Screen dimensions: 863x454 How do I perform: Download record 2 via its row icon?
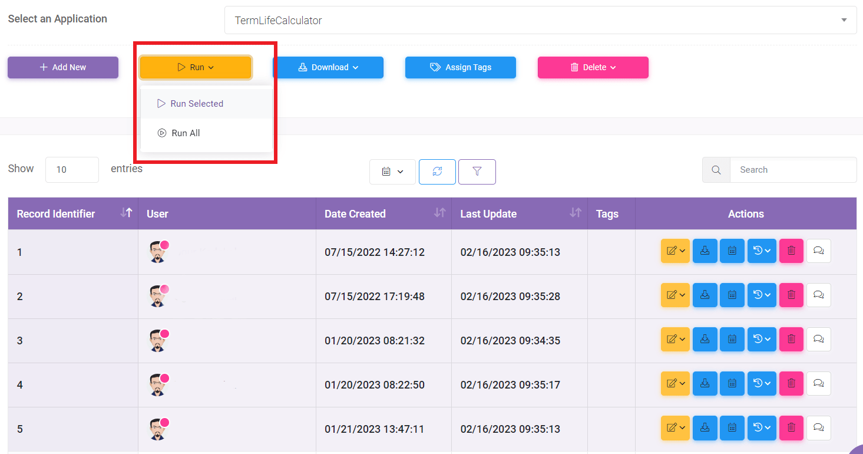[x=705, y=295]
